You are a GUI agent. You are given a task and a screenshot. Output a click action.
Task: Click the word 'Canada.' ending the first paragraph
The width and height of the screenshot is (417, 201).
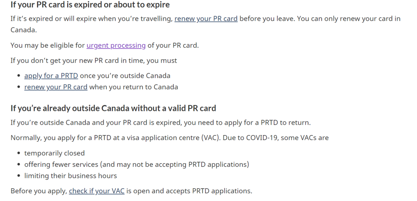tap(24, 30)
